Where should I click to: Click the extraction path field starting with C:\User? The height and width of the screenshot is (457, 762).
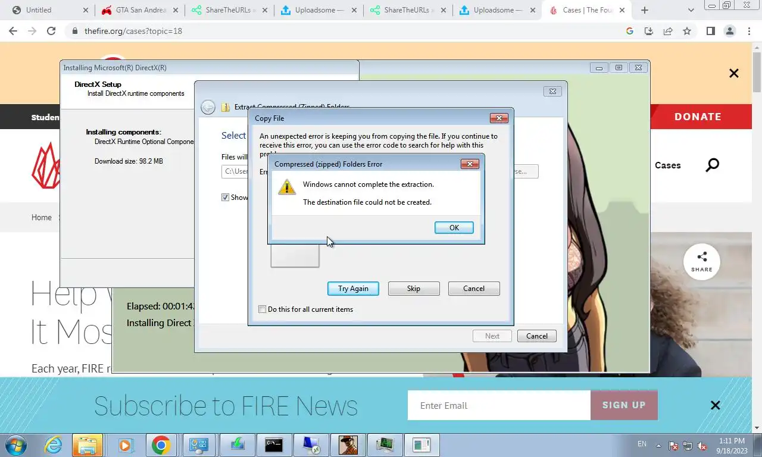tap(235, 171)
